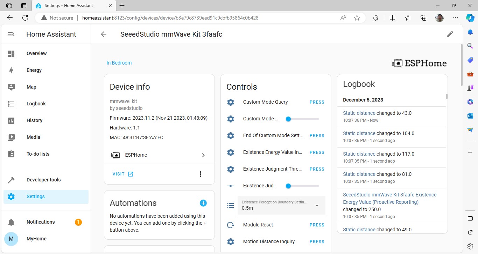Open Logbook in sidebar

click(x=46, y=104)
